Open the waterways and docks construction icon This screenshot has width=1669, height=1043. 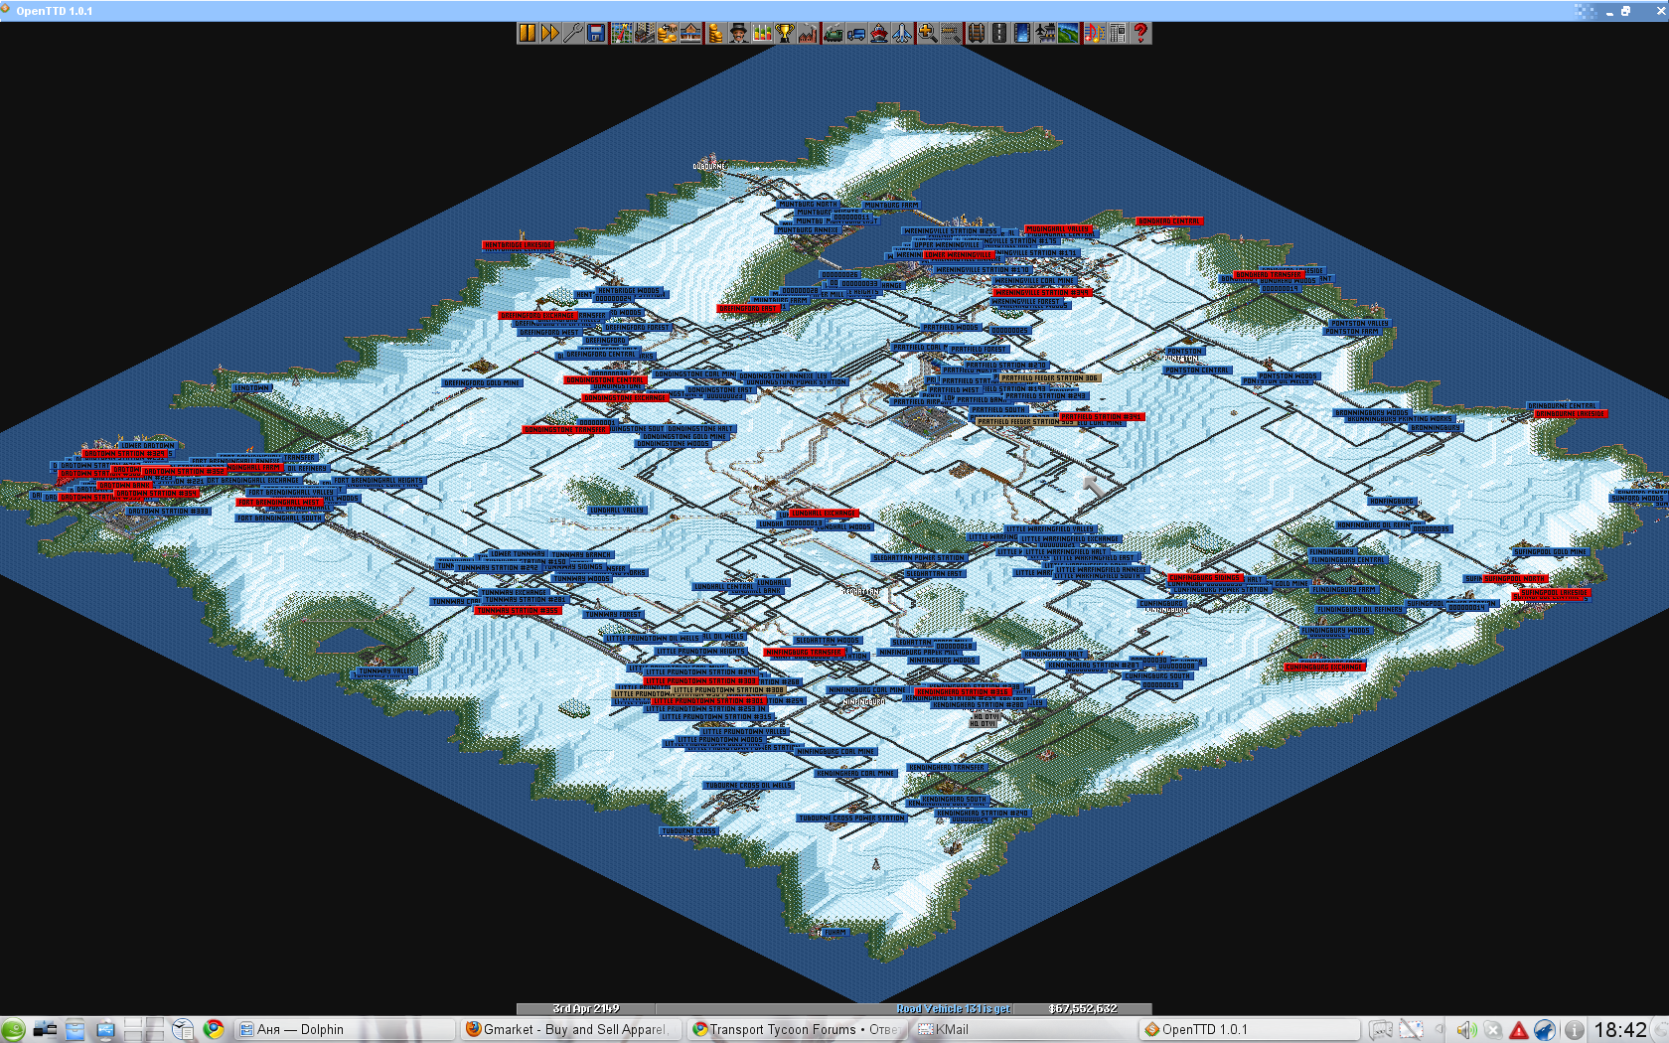1022,33
